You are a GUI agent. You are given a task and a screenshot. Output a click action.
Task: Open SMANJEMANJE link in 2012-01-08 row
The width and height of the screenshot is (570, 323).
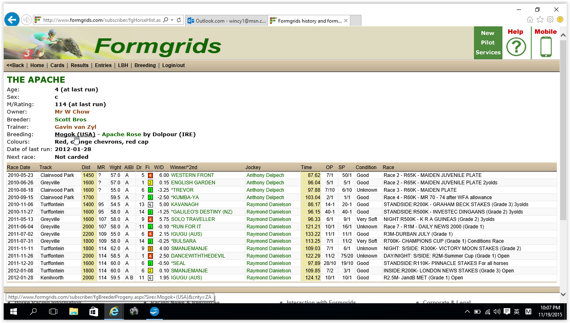(189, 271)
